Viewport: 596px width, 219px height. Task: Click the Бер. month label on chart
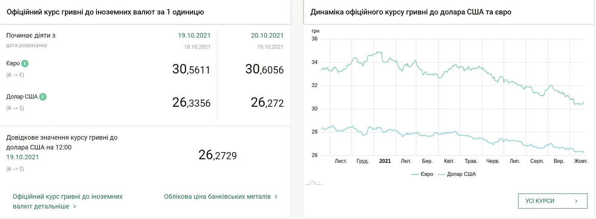click(427, 161)
